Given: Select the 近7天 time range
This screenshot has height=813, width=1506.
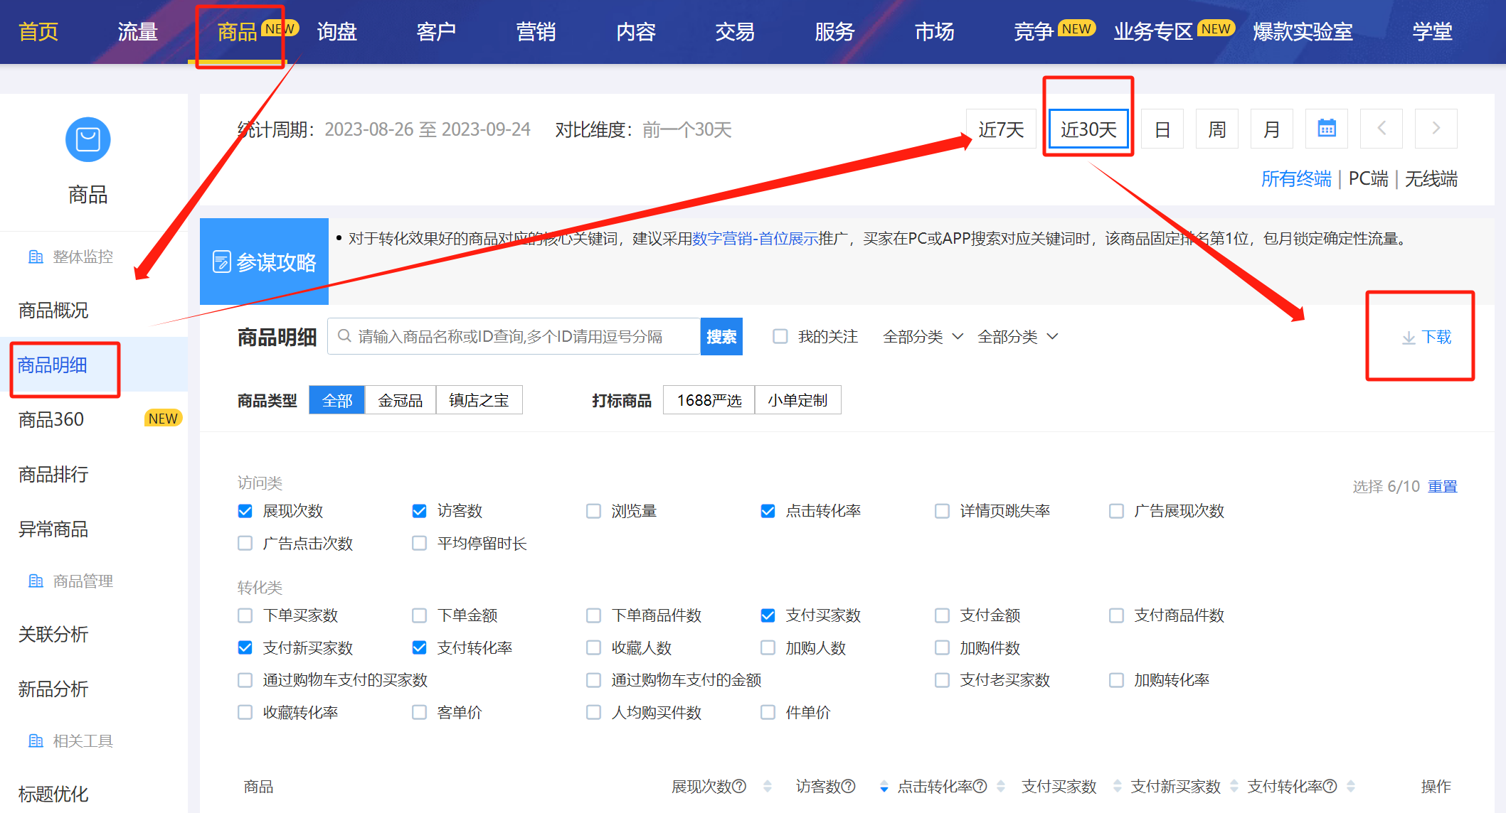Looking at the screenshot, I should pyautogui.click(x=1000, y=129).
